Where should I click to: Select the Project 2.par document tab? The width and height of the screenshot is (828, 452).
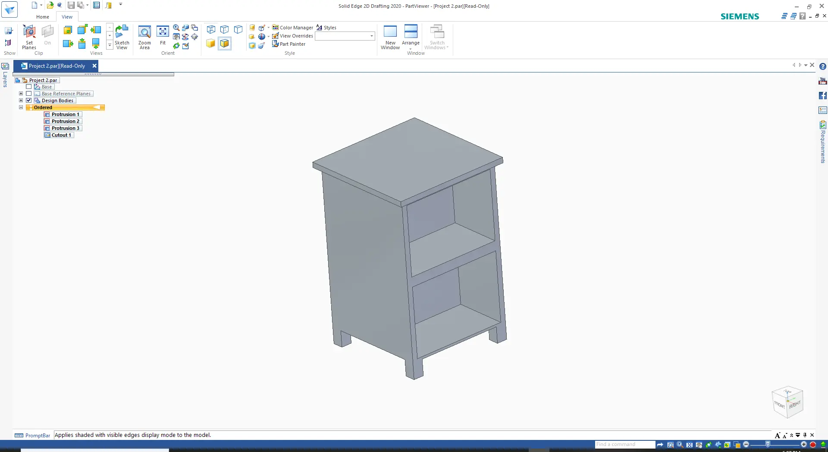pyautogui.click(x=56, y=66)
